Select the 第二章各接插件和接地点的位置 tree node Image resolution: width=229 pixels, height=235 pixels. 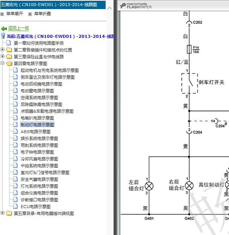pyautogui.click(x=43, y=50)
